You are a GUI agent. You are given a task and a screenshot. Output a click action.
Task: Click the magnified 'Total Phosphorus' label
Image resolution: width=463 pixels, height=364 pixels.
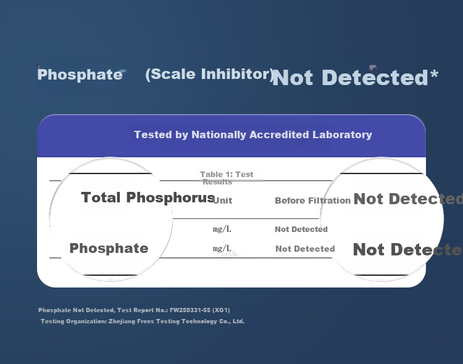(148, 197)
